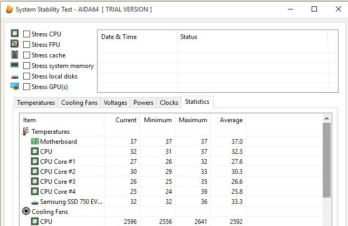Click the CPU fan minimum value 2556

(166, 221)
